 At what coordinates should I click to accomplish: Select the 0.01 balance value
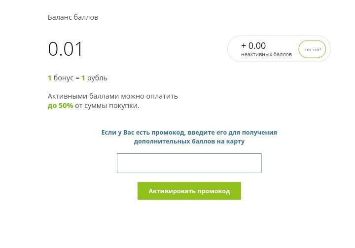[66, 49]
